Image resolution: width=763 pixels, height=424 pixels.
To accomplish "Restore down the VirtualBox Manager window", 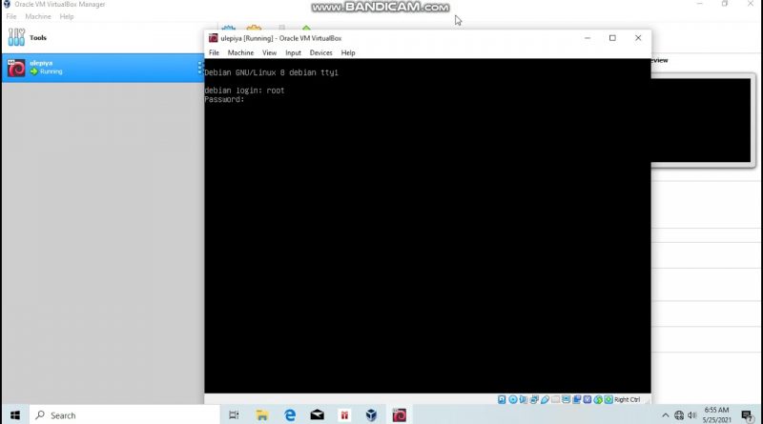I will (725, 4).
